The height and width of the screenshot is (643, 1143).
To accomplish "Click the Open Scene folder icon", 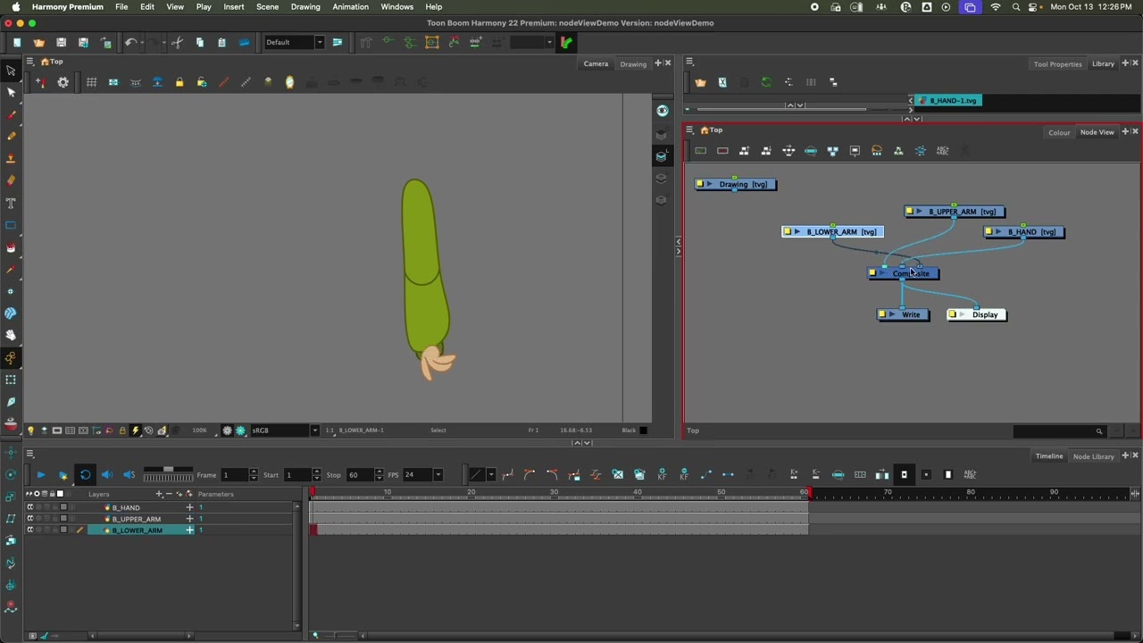I will click(x=38, y=42).
